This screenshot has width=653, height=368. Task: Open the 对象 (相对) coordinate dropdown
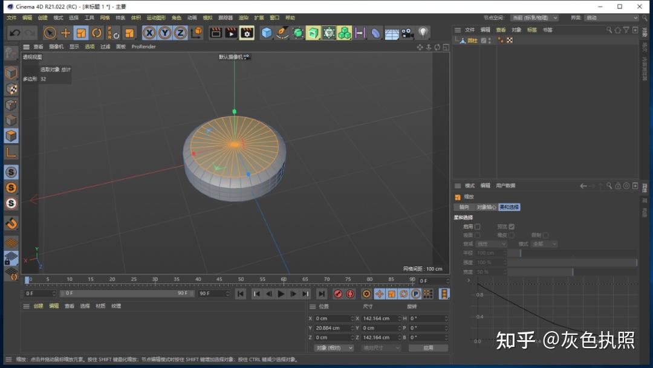point(334,348)
